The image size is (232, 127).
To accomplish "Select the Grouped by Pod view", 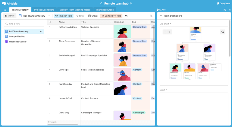I will [x=24, y=37].
